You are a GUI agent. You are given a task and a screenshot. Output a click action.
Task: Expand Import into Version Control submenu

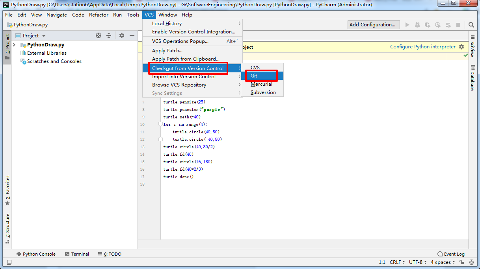coord(192,77)
